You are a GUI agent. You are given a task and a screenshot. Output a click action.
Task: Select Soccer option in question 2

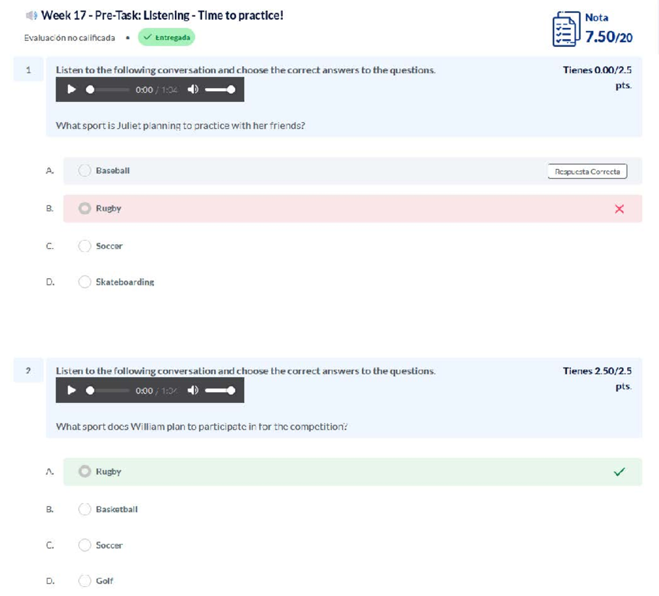[x=85, y=545]
